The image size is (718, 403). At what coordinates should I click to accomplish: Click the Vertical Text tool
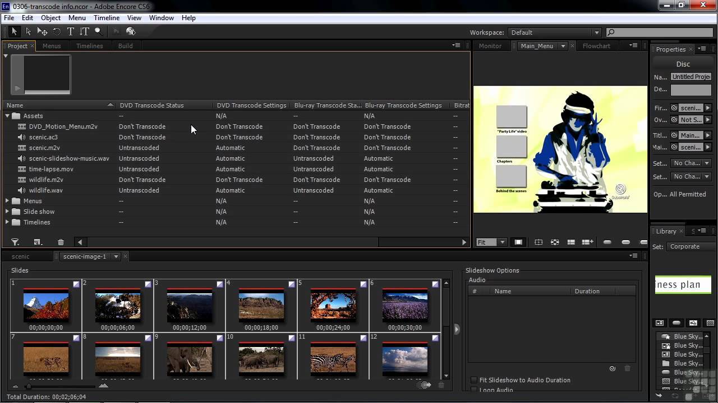tap(84, 32)
